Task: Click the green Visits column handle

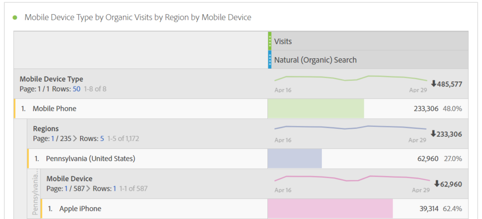Action: (x=270, y=41)
